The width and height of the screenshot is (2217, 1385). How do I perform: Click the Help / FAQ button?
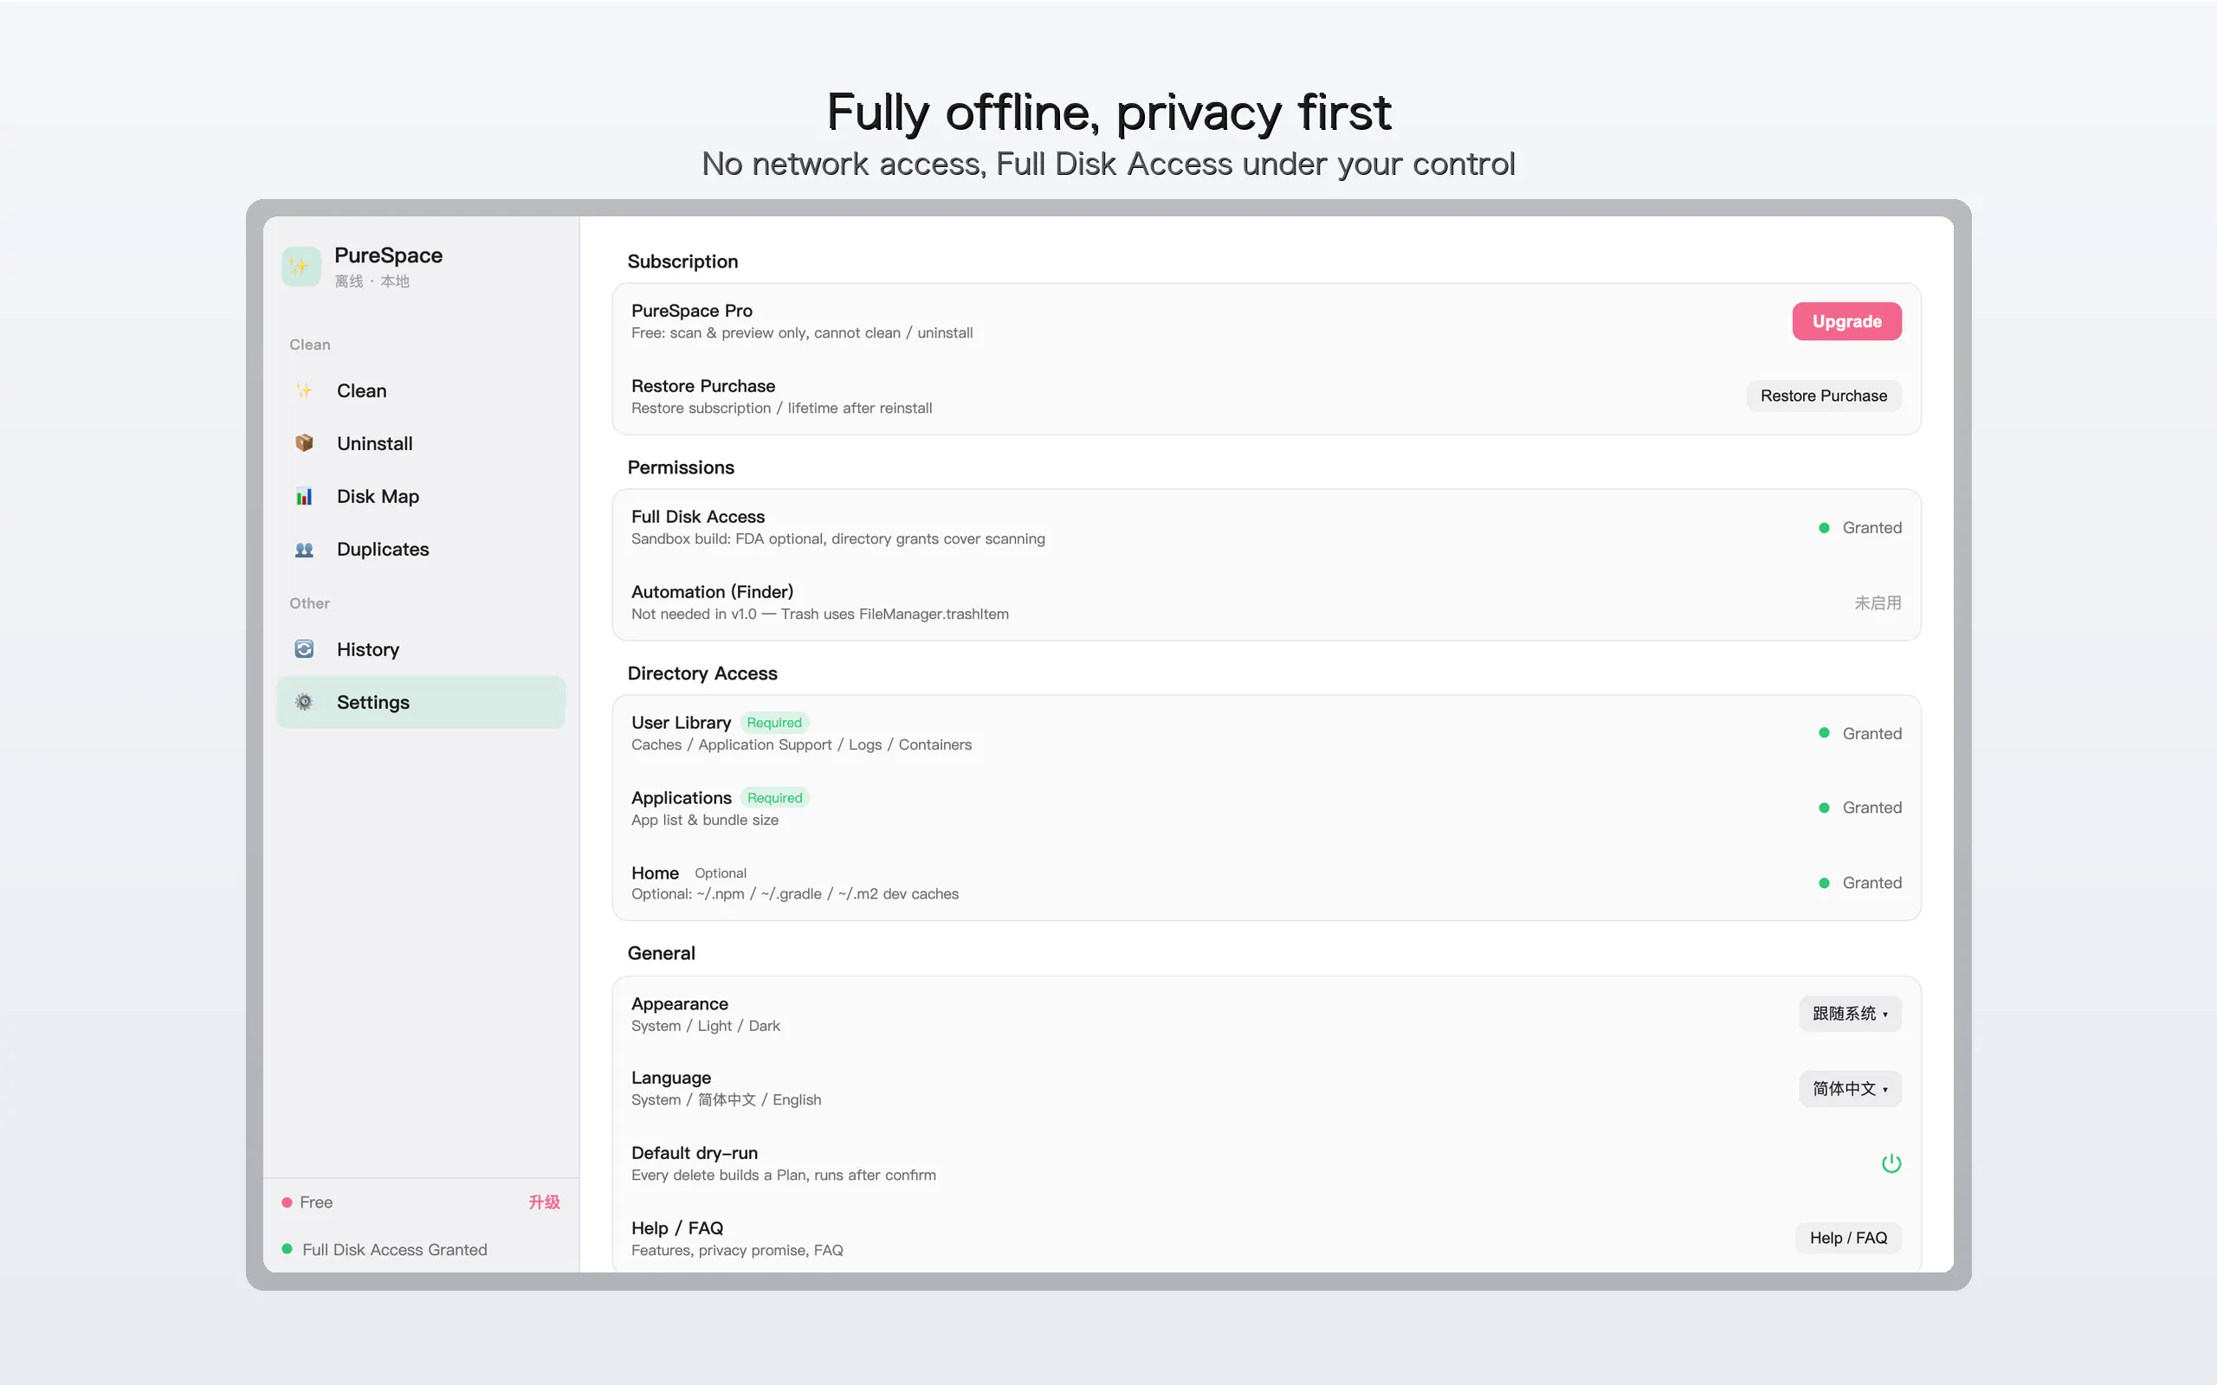point(1848,1239)
